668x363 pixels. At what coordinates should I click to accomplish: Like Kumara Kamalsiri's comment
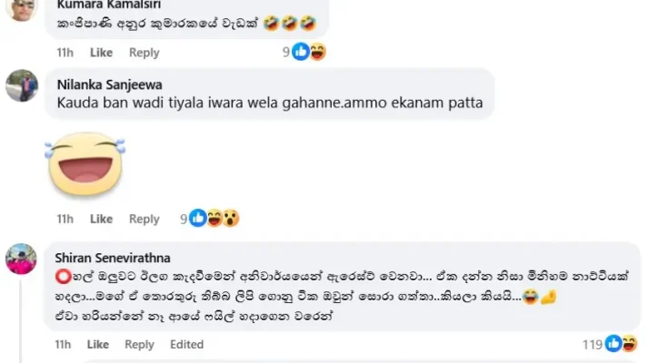(101, 53)
